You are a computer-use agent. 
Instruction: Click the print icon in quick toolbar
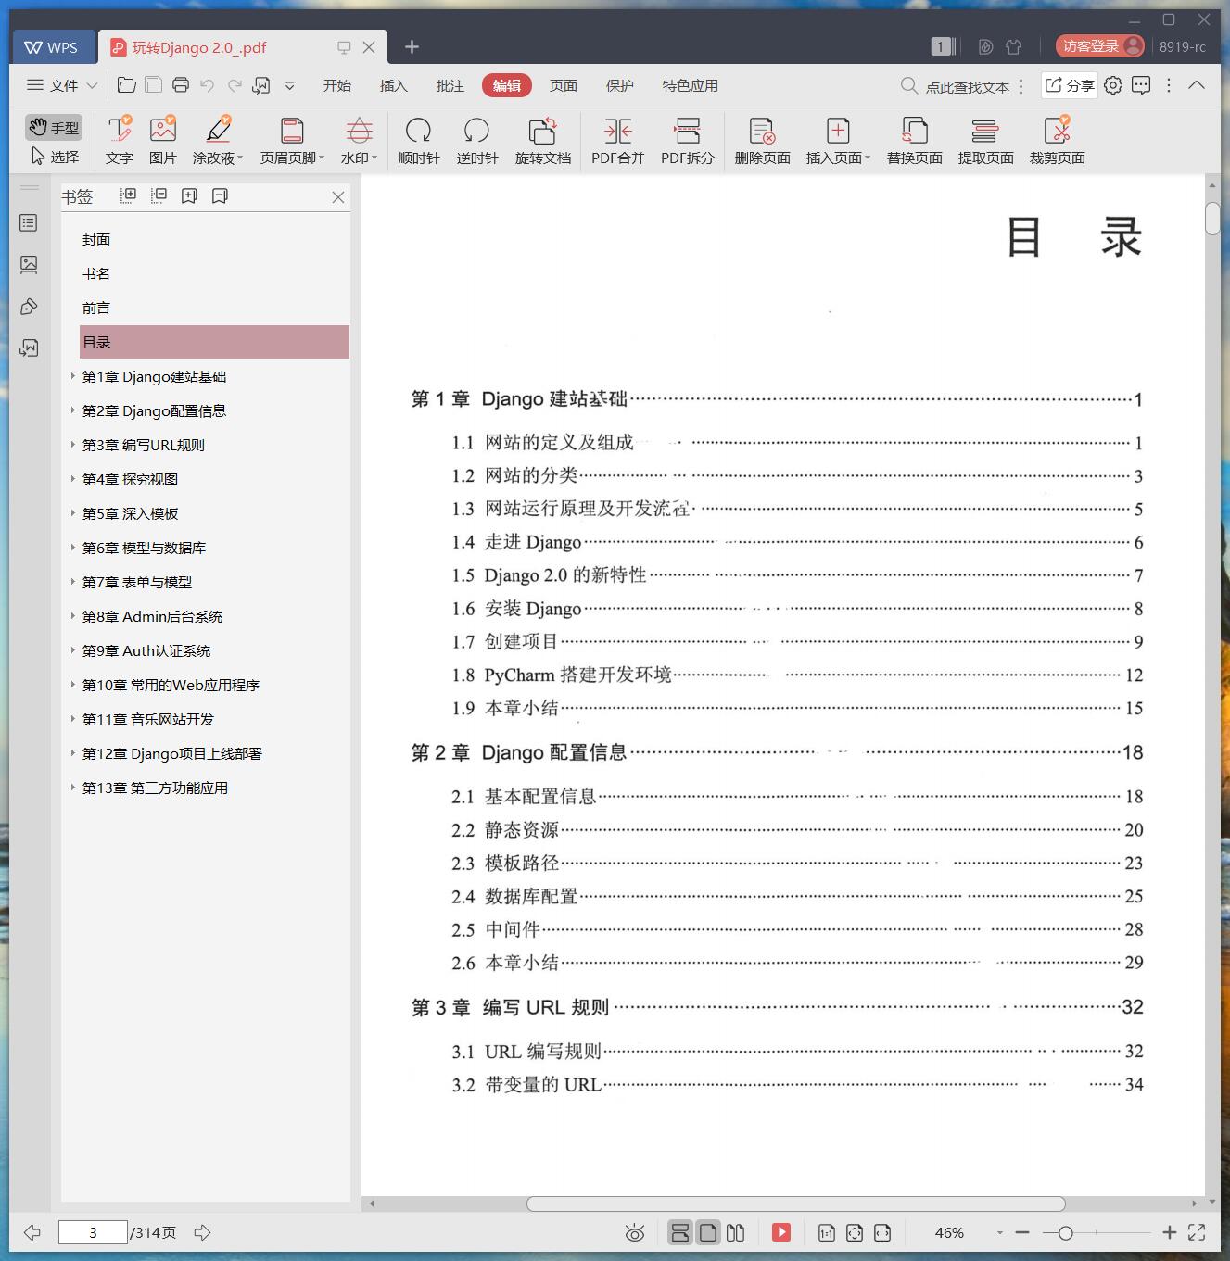tap(181, 85)
